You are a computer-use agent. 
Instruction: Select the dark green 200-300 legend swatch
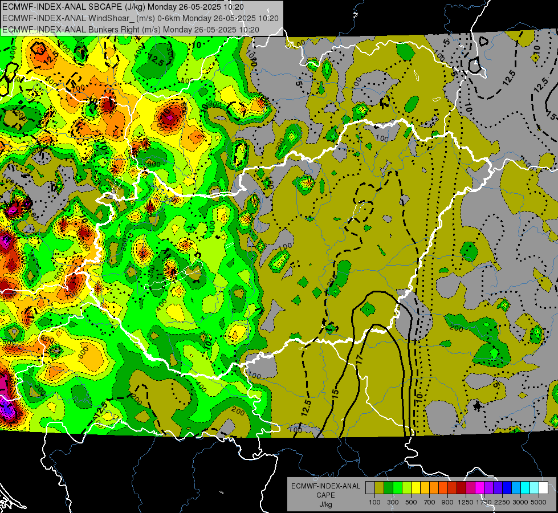point(388,488)
